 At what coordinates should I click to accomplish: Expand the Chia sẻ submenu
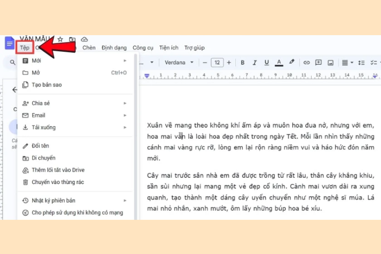[x=75, y=103]
